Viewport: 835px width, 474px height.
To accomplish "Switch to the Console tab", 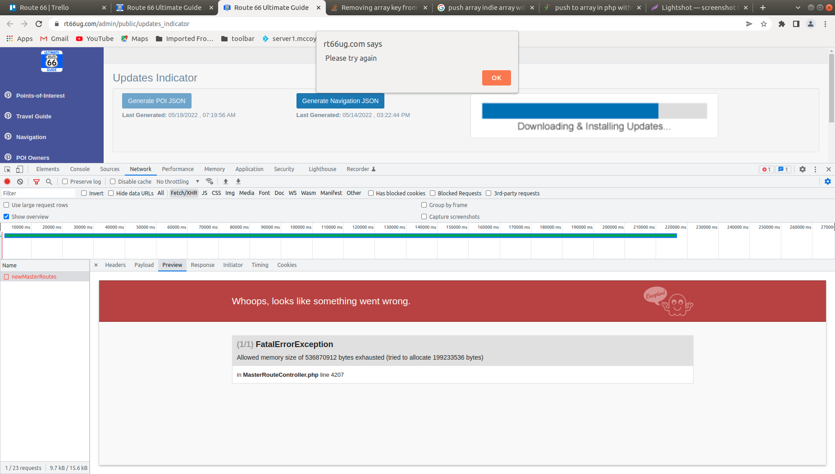I will 80,169.
